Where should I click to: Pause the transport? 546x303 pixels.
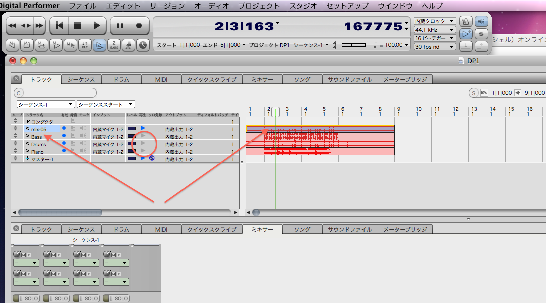tap(120, 26)
